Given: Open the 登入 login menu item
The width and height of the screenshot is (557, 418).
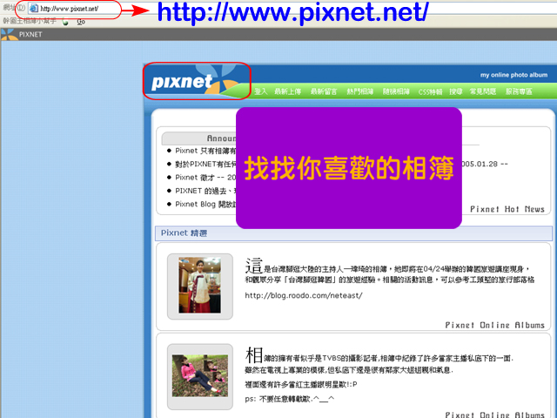Looking at the screenshot, I should pos(260,91).
